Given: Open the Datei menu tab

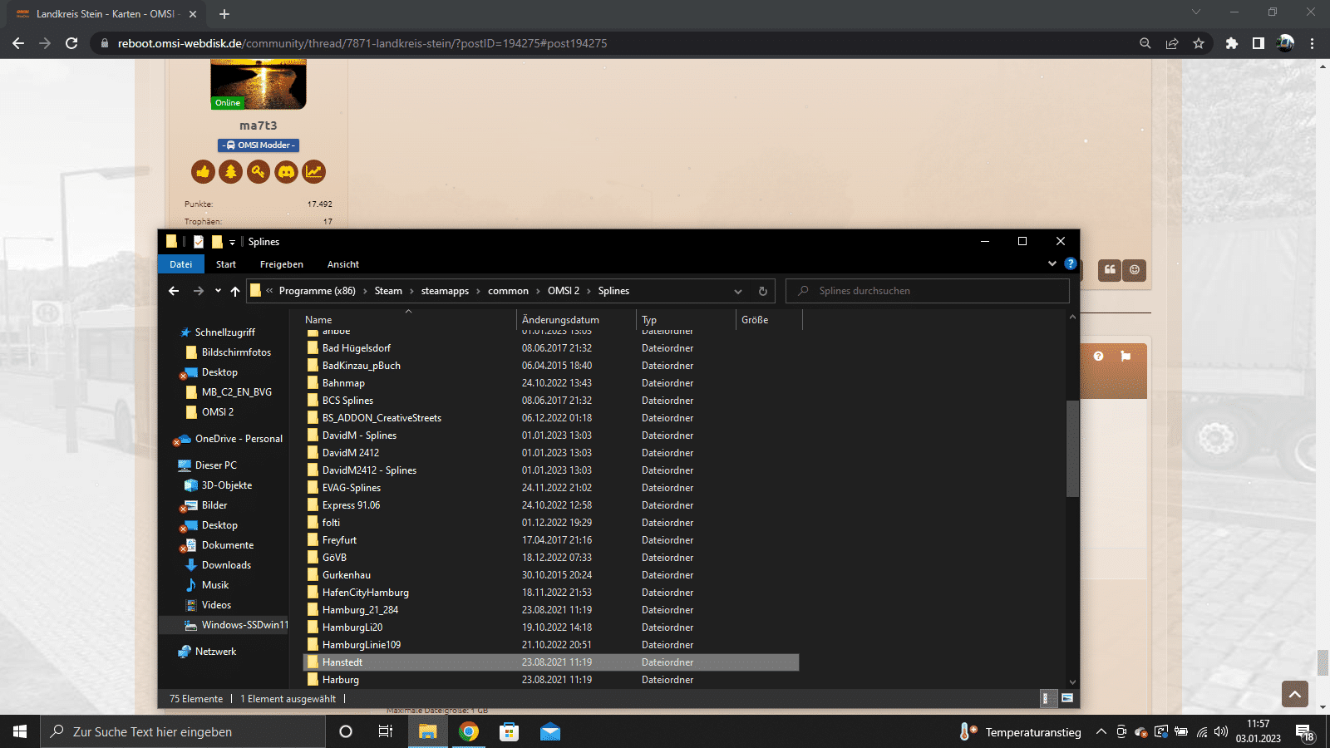Looking at the screenshot, I should [x=180, y=264].
